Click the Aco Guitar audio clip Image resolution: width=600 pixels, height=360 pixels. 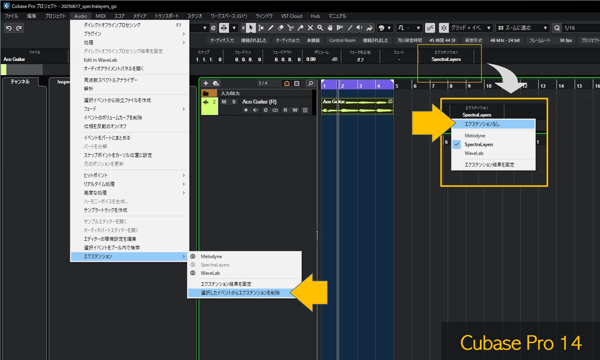pos(357,106)
